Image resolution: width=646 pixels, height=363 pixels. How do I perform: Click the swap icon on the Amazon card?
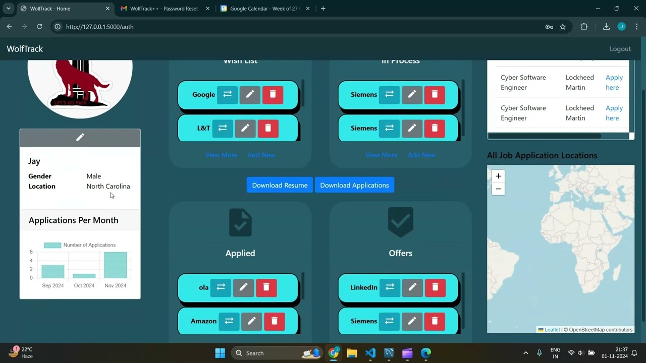coord(229,321)
